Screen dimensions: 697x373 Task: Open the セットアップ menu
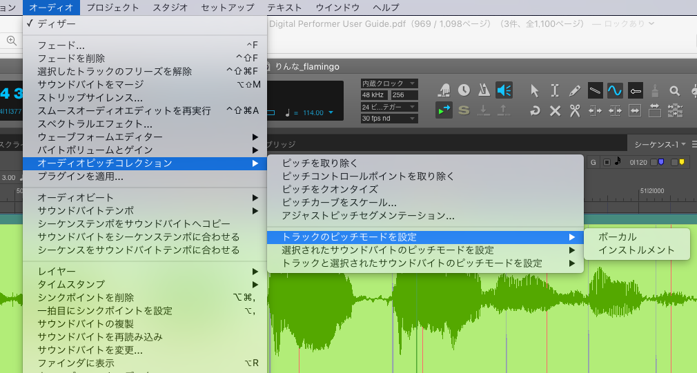pyautogui.click(x=228, y=8)
